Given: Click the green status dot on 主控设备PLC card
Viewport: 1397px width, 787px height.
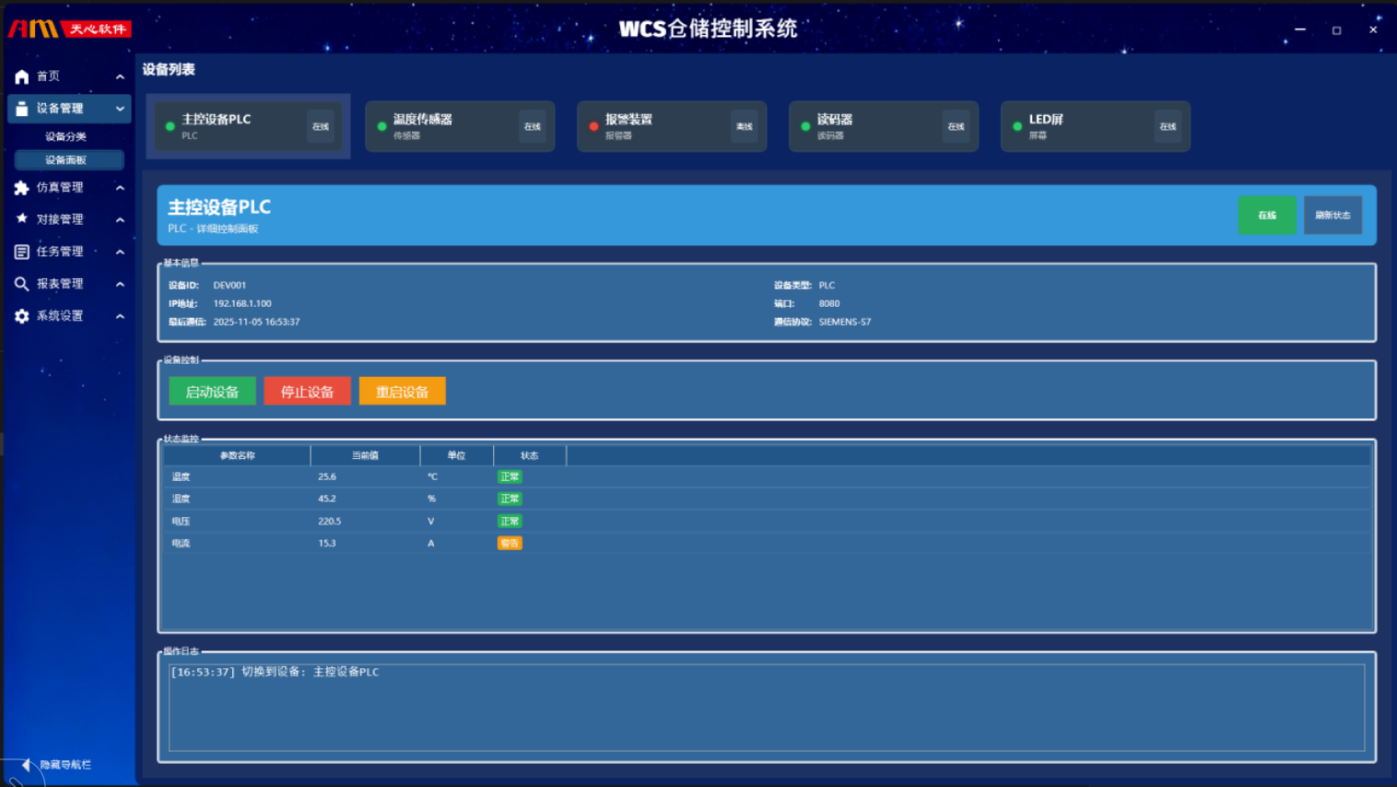Looking at the screenshot, I should (170, 126).
